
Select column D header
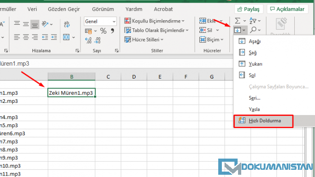pos(134,76)
